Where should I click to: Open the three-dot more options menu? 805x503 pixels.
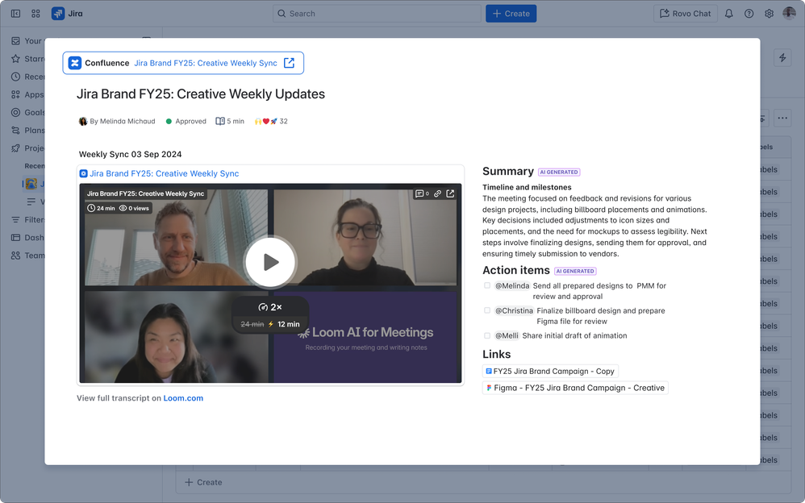coord(782,118)
